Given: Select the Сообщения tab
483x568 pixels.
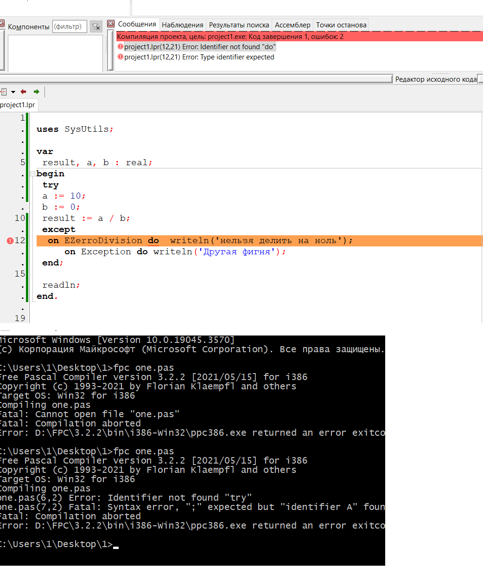Looking at the screenshot, I should coord(137,25).
